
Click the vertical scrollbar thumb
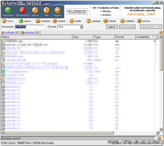[161, 54]
